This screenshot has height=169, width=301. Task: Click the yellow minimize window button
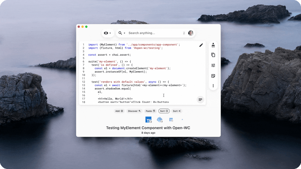82,27
